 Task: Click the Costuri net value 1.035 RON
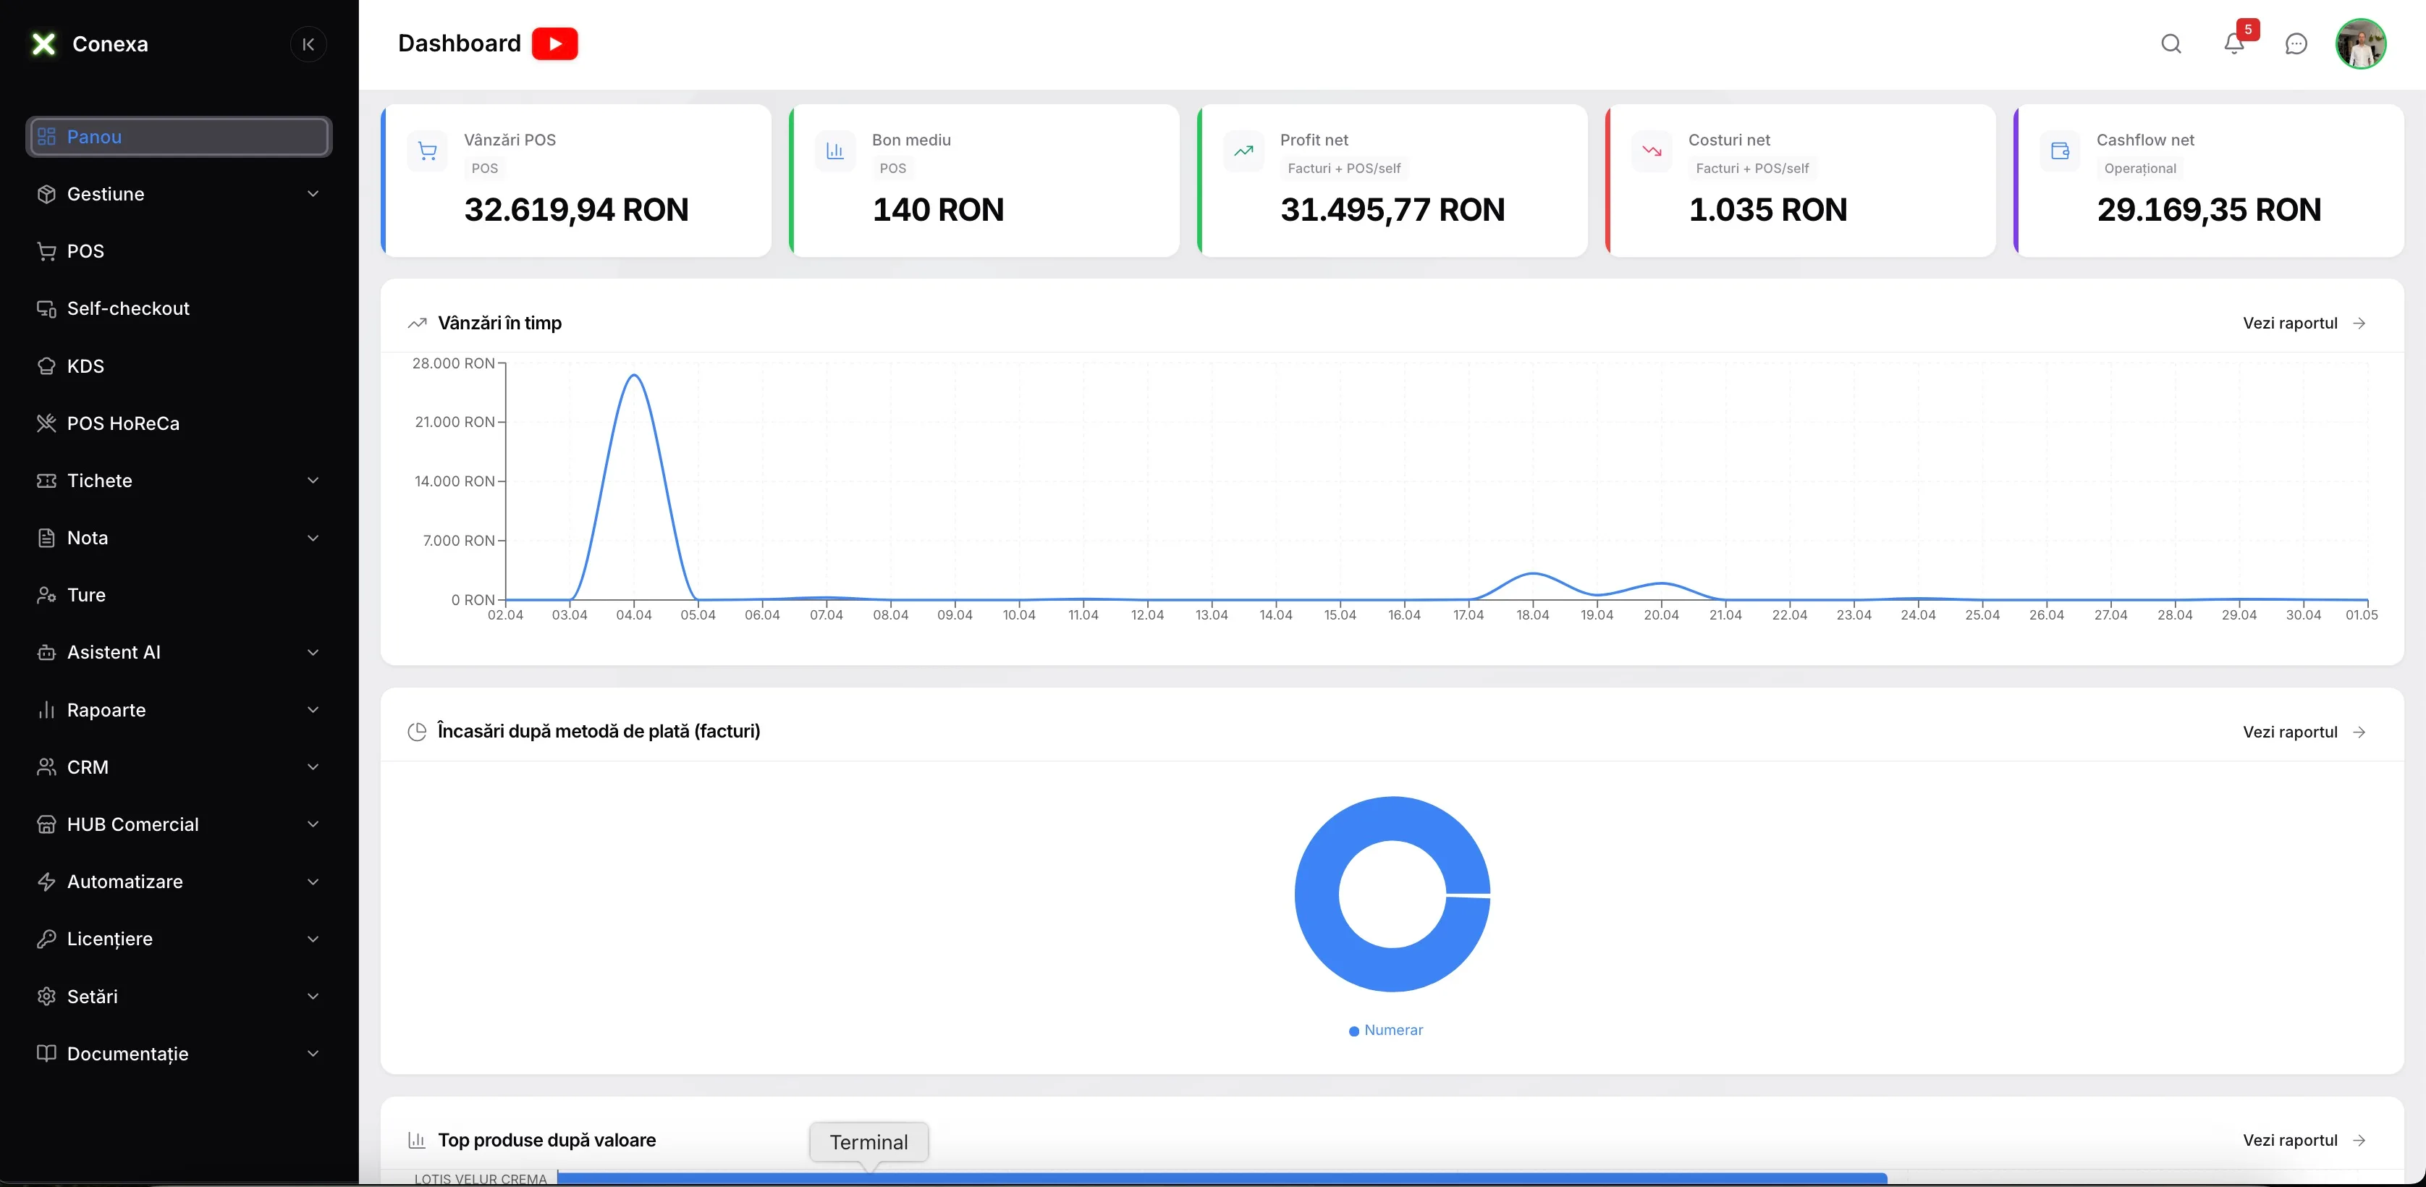1767,210
